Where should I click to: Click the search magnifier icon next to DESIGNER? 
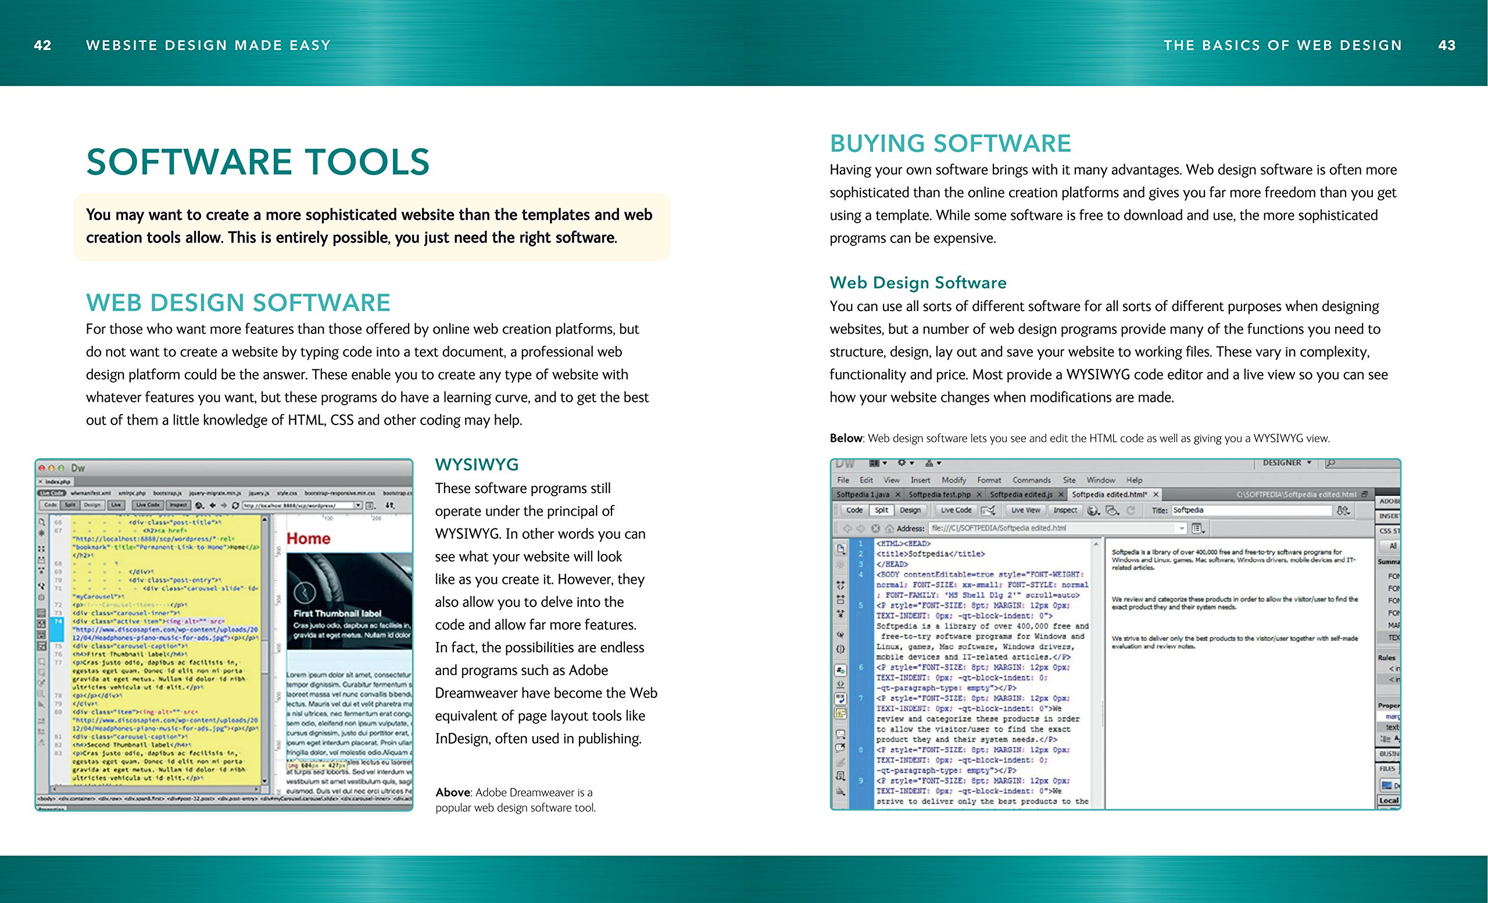[1331, 463]
